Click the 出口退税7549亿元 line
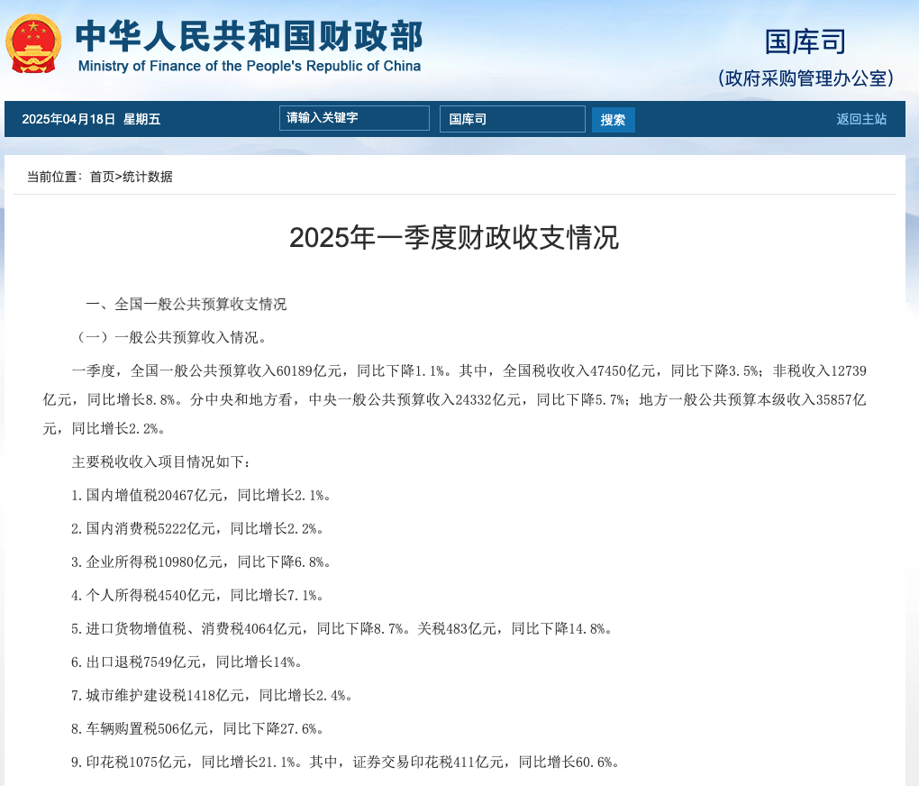 click(187, 662)
